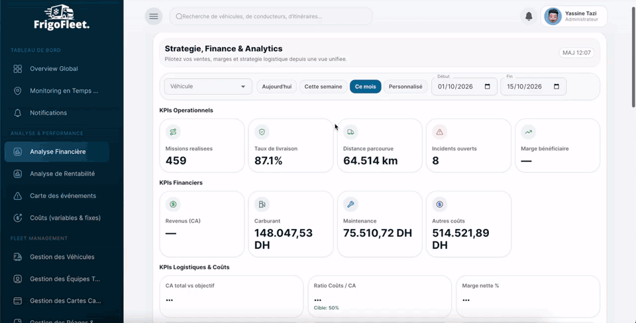This screenshot has width=636, height=323.
Task: Click the Yassine Tazi profile name
Action: (x=580, y=13)
